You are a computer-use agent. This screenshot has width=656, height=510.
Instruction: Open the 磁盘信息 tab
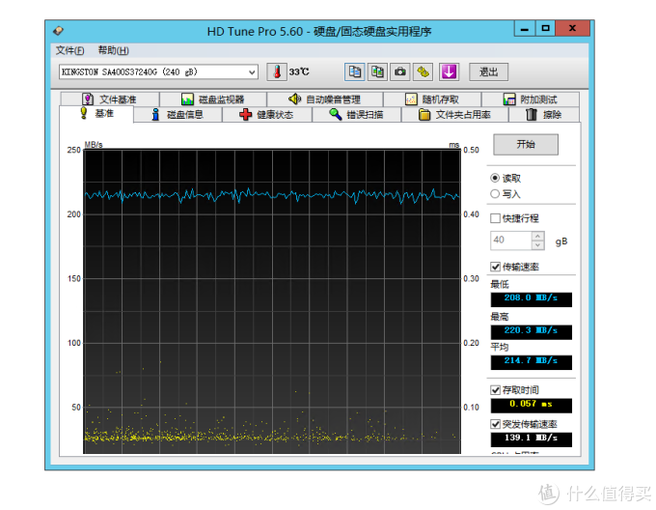click(x=178, y=114)
